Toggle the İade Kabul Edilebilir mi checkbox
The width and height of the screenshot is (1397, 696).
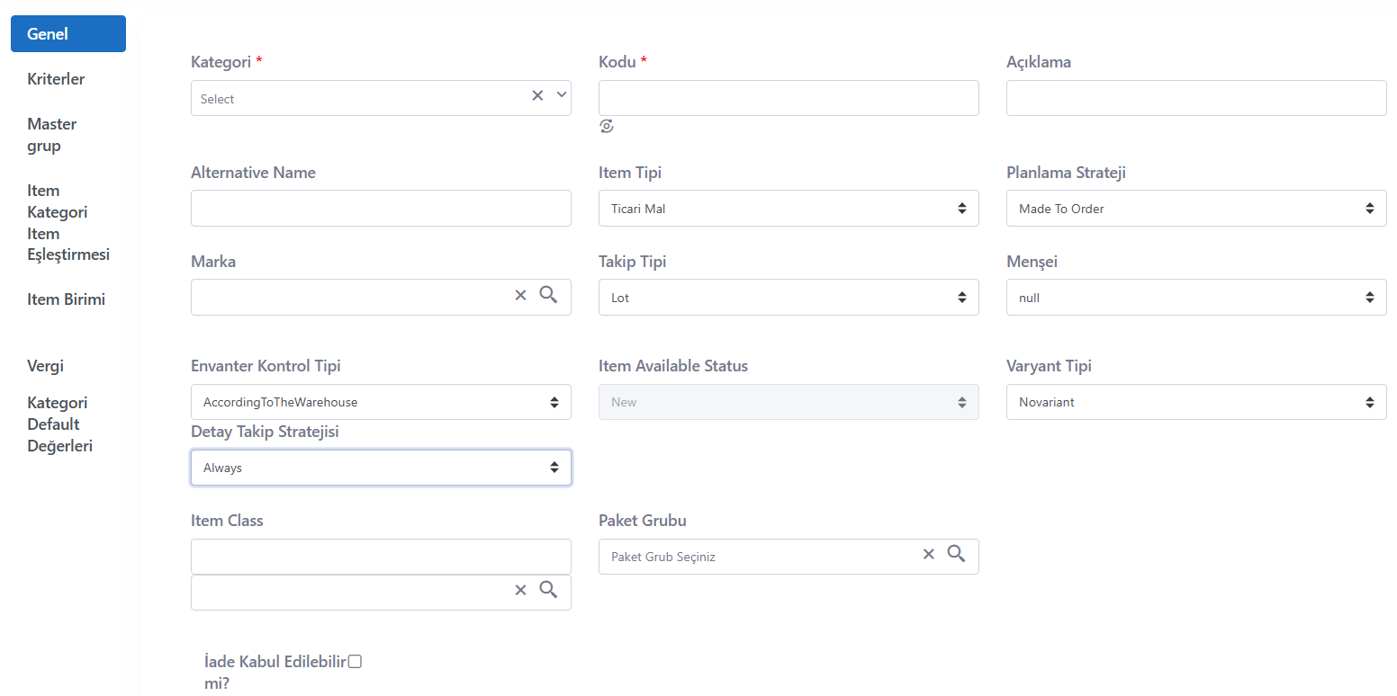pos(355,662)
